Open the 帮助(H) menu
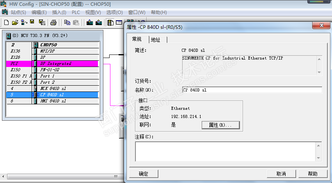The image size is (332, 183). pyautogui.click(x=159, y=12)
